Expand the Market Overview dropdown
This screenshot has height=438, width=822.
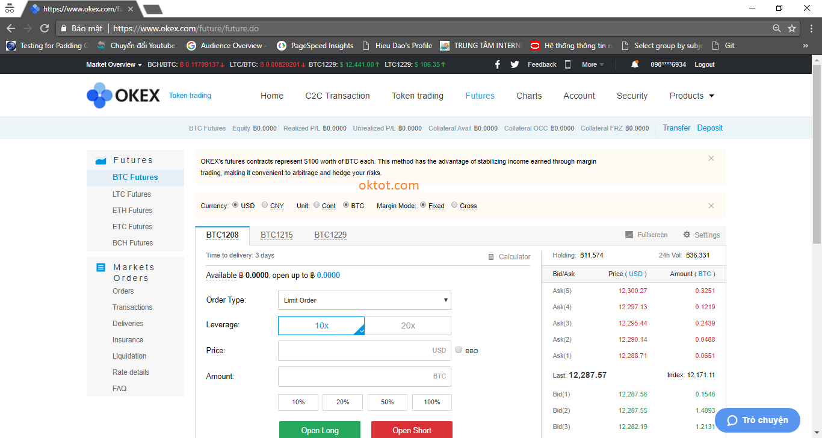[114, 64]
